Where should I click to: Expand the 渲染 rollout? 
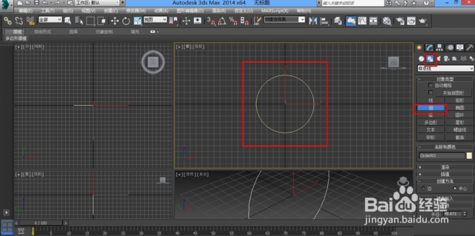[x=445, y=167]
